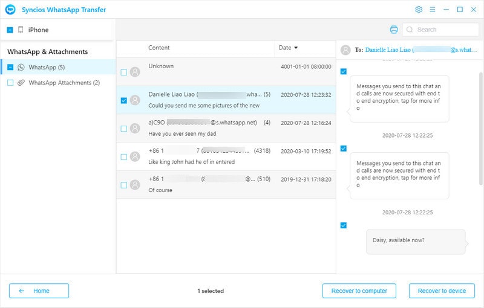The width and height of the screenshot is (484, 308).
Task: Click the WhatsApp logo icon in sidebar
Action: click(21, 67)
